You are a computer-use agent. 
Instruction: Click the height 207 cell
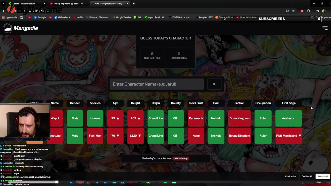click(136, 118)
